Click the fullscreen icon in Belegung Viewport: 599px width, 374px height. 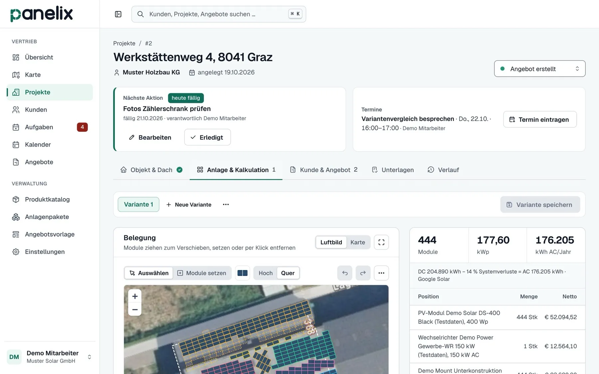pos(381,242)
